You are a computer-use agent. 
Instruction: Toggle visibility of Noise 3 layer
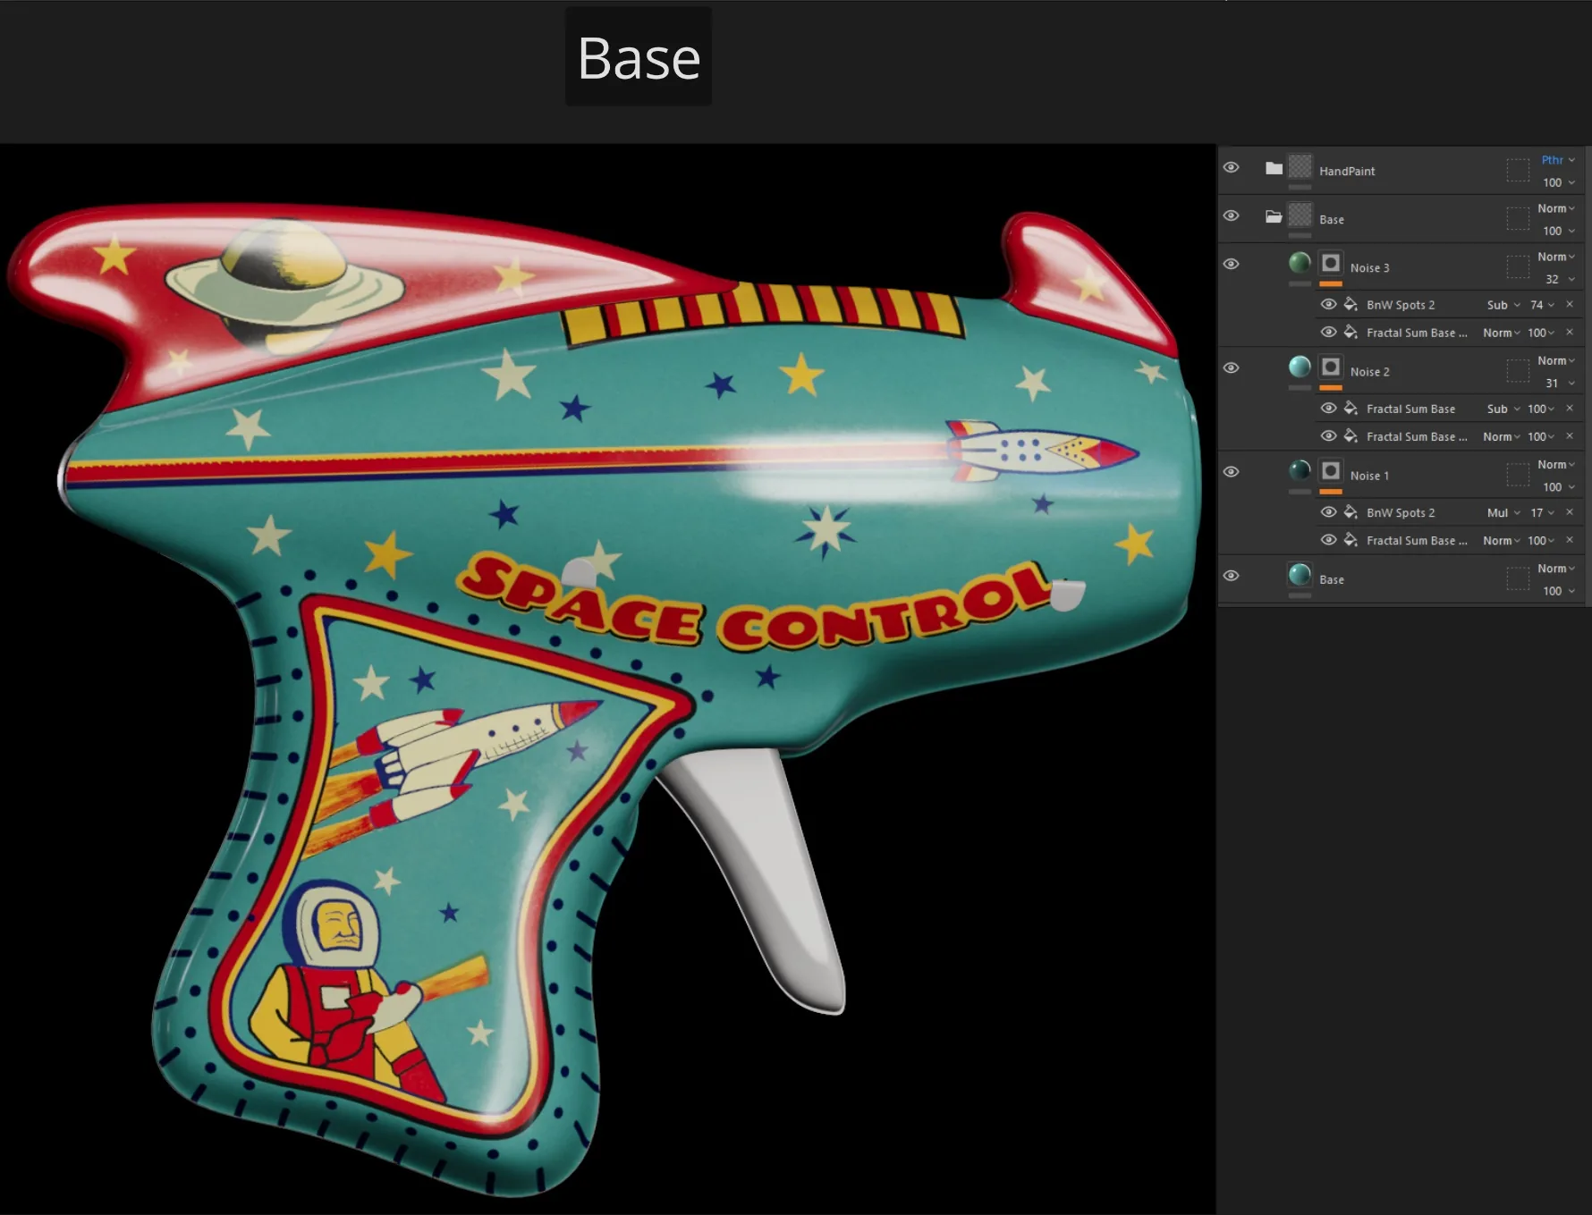(1231, 264)
